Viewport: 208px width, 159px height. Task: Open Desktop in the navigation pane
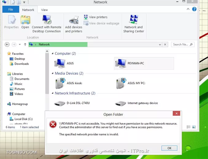coord(17,59)
